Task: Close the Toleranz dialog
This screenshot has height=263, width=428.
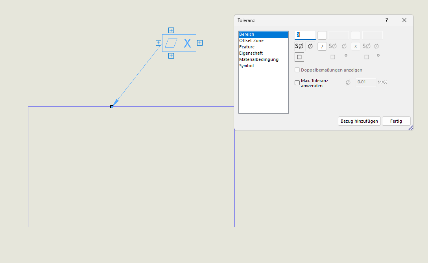Action: pos(404,20)
